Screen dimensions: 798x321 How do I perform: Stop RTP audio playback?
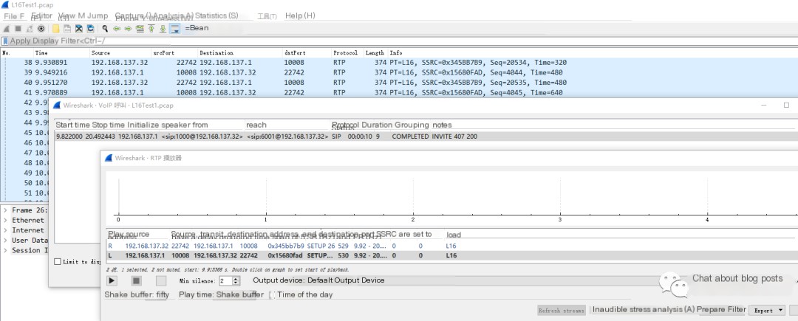(x=137, y=280)
